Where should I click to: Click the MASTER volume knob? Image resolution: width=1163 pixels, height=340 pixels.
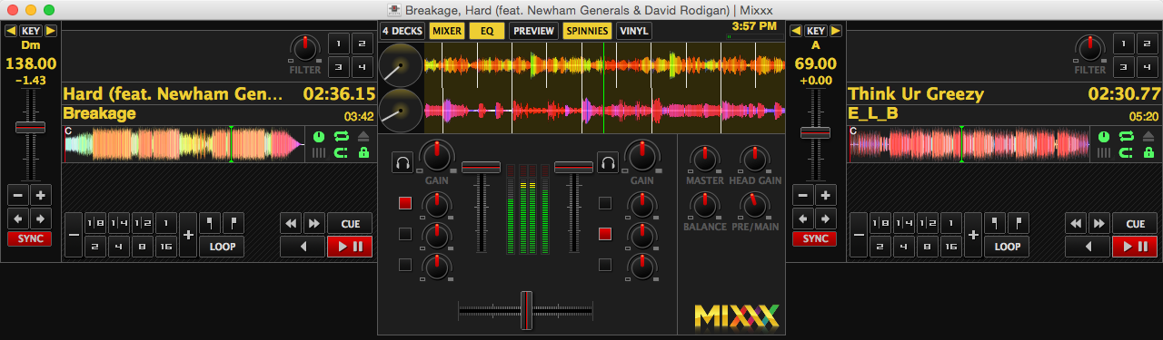click(705, 159)
